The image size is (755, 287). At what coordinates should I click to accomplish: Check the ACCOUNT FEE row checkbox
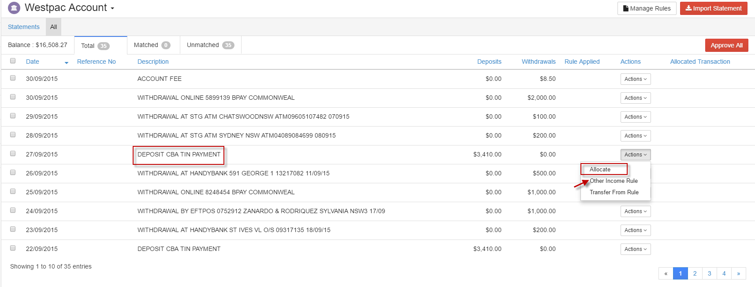coord(13,78)
